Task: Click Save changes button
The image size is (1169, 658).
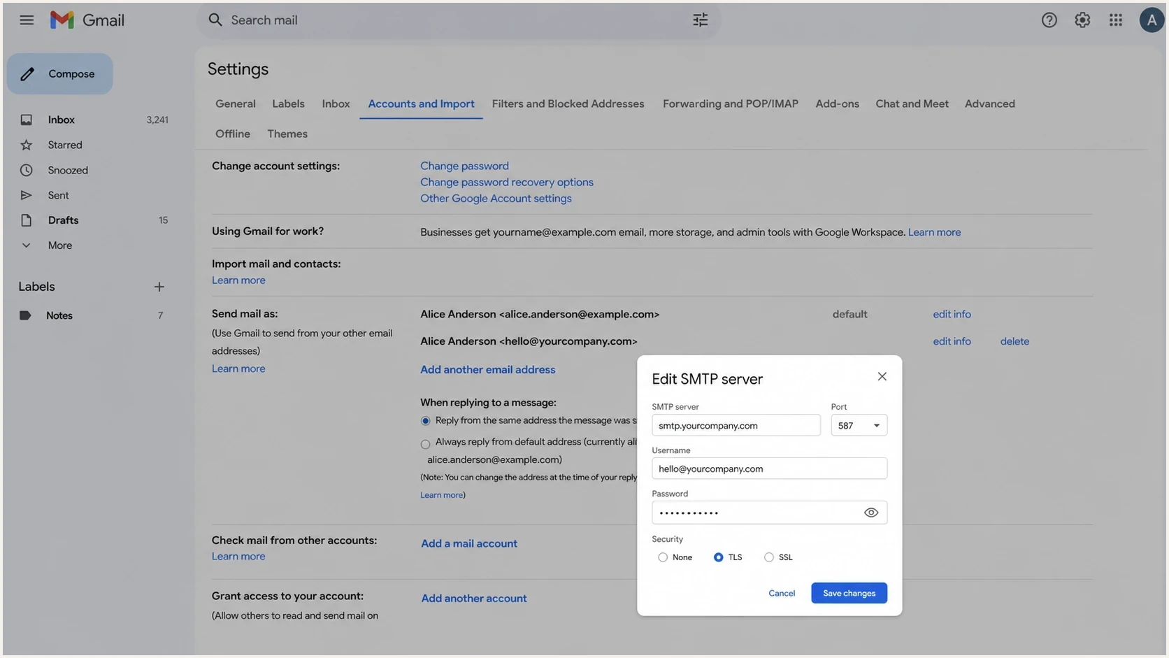Action: click(849, 593)
